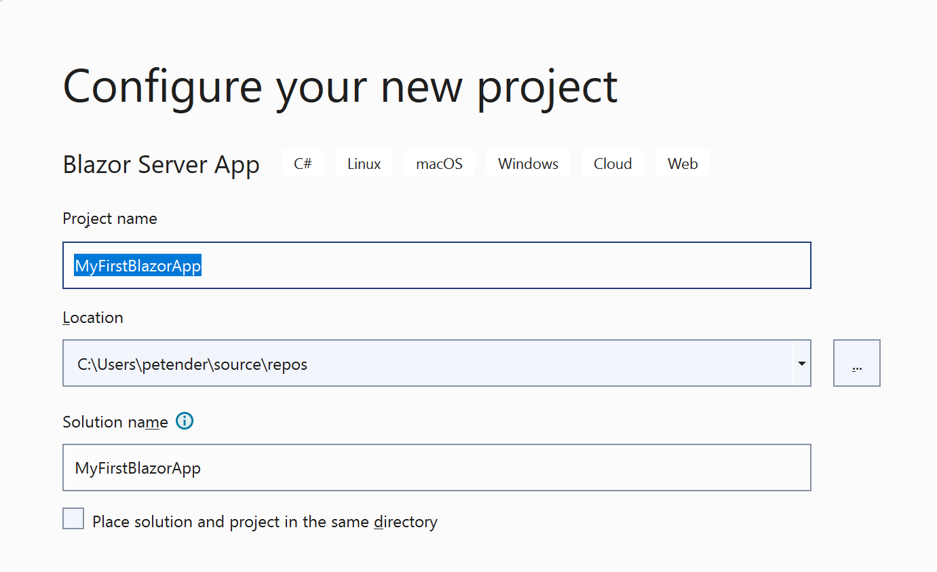Click the Linux platform tag
This screenshot has height=572, width=937.
(x=363, y=163)
